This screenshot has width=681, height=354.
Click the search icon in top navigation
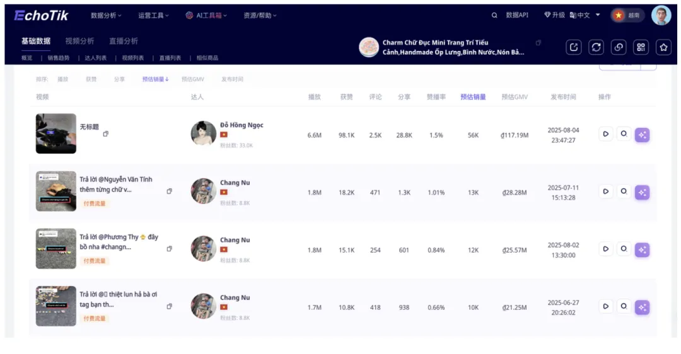point(494,15)
